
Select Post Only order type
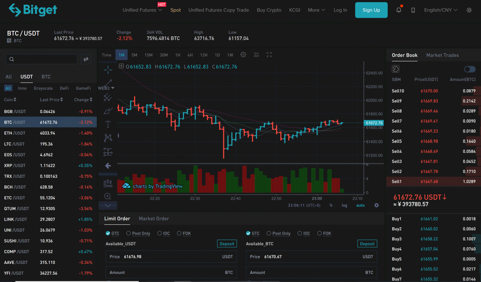tap(128, 233)
